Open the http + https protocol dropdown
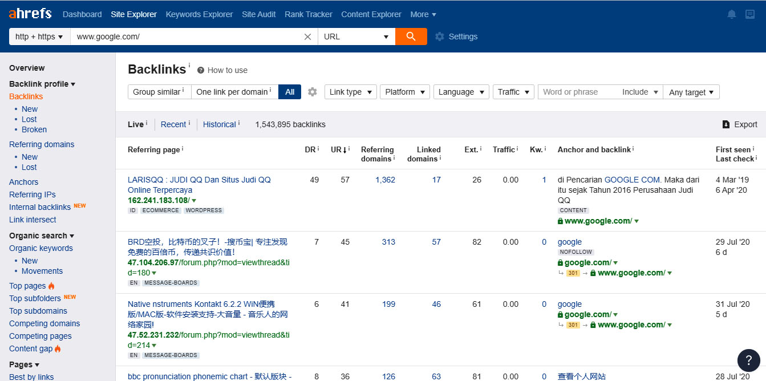The width and height of the screenshot is (766, 381). [x=39, y=36]
